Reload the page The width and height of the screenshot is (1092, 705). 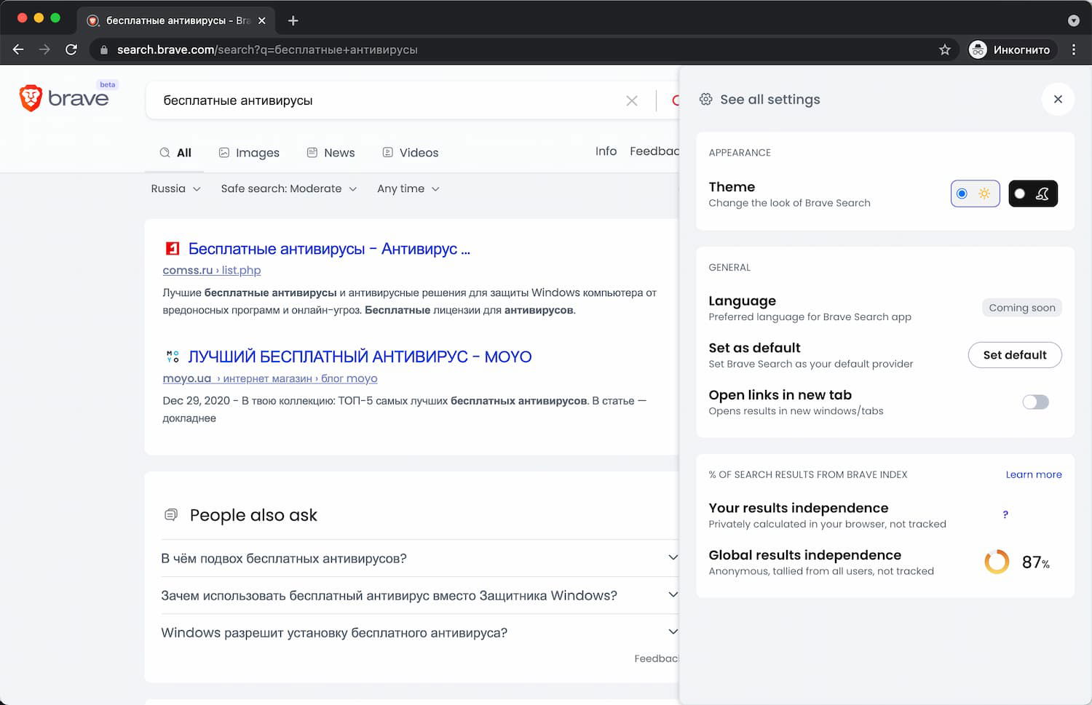click(71, 49)
